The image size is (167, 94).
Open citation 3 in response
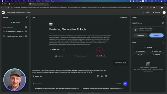pyautogui.click(x=92, y=72)
